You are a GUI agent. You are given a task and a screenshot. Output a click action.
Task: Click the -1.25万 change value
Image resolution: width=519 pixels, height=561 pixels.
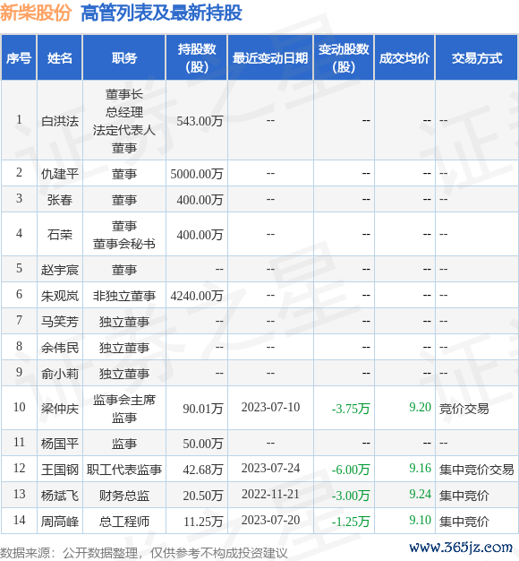tap(351, 522)
